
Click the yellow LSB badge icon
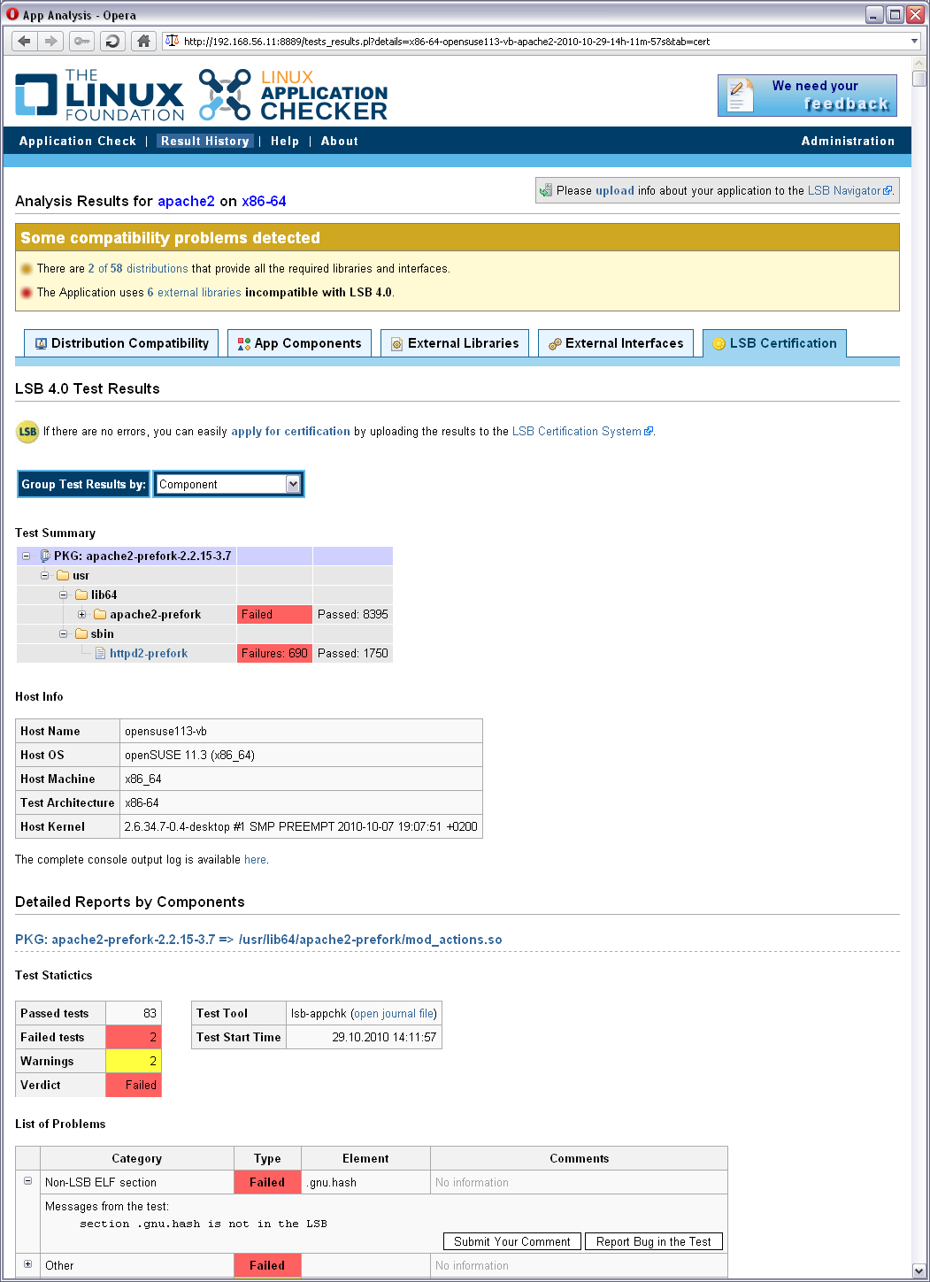(x=27, y=432)
